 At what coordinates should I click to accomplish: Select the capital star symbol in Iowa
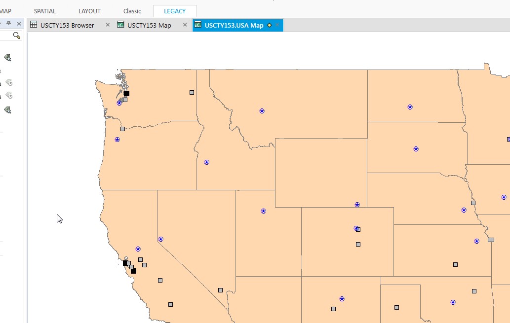pos(504,197)
